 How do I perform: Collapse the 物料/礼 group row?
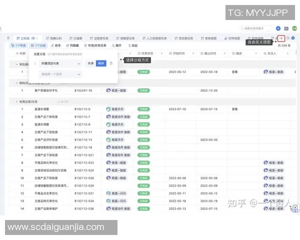tap(17, 83)
